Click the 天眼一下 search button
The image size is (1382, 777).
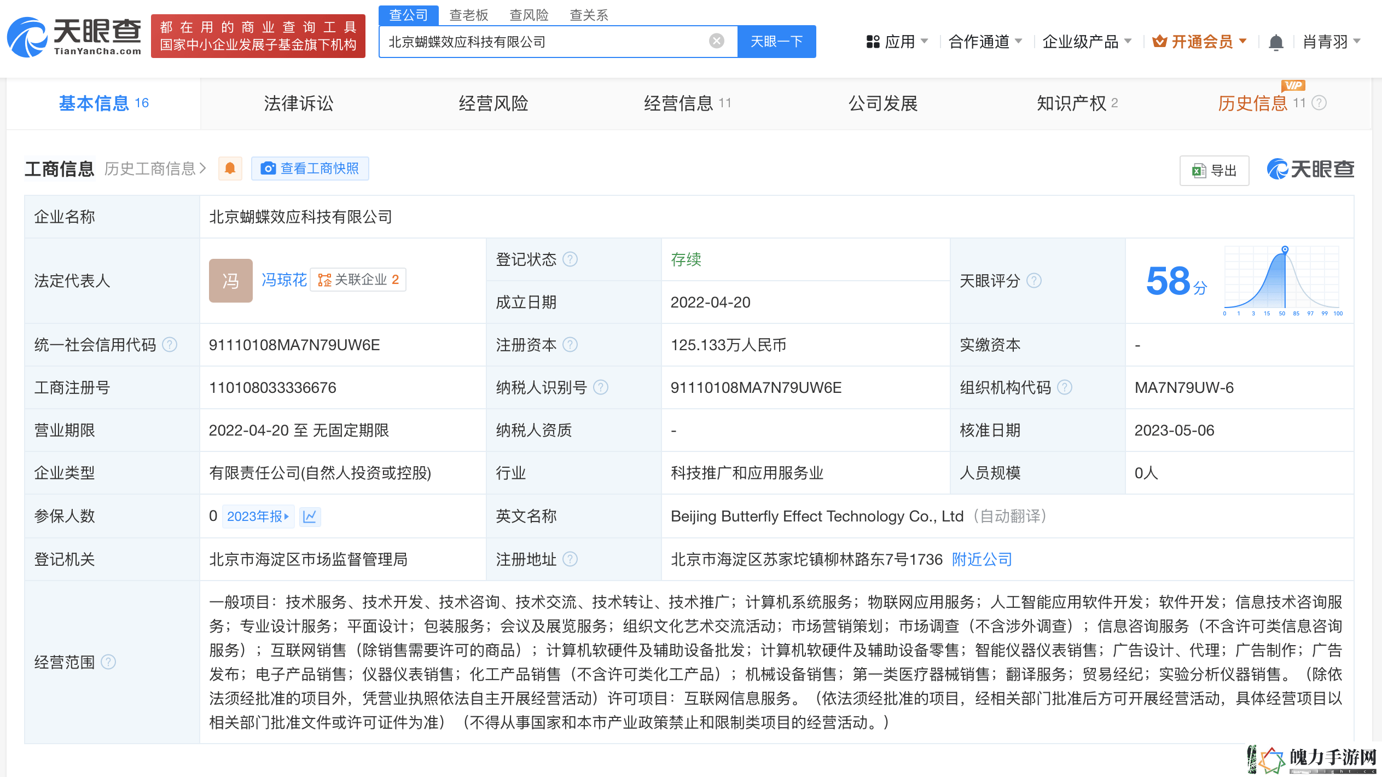[x=776, y=42]
